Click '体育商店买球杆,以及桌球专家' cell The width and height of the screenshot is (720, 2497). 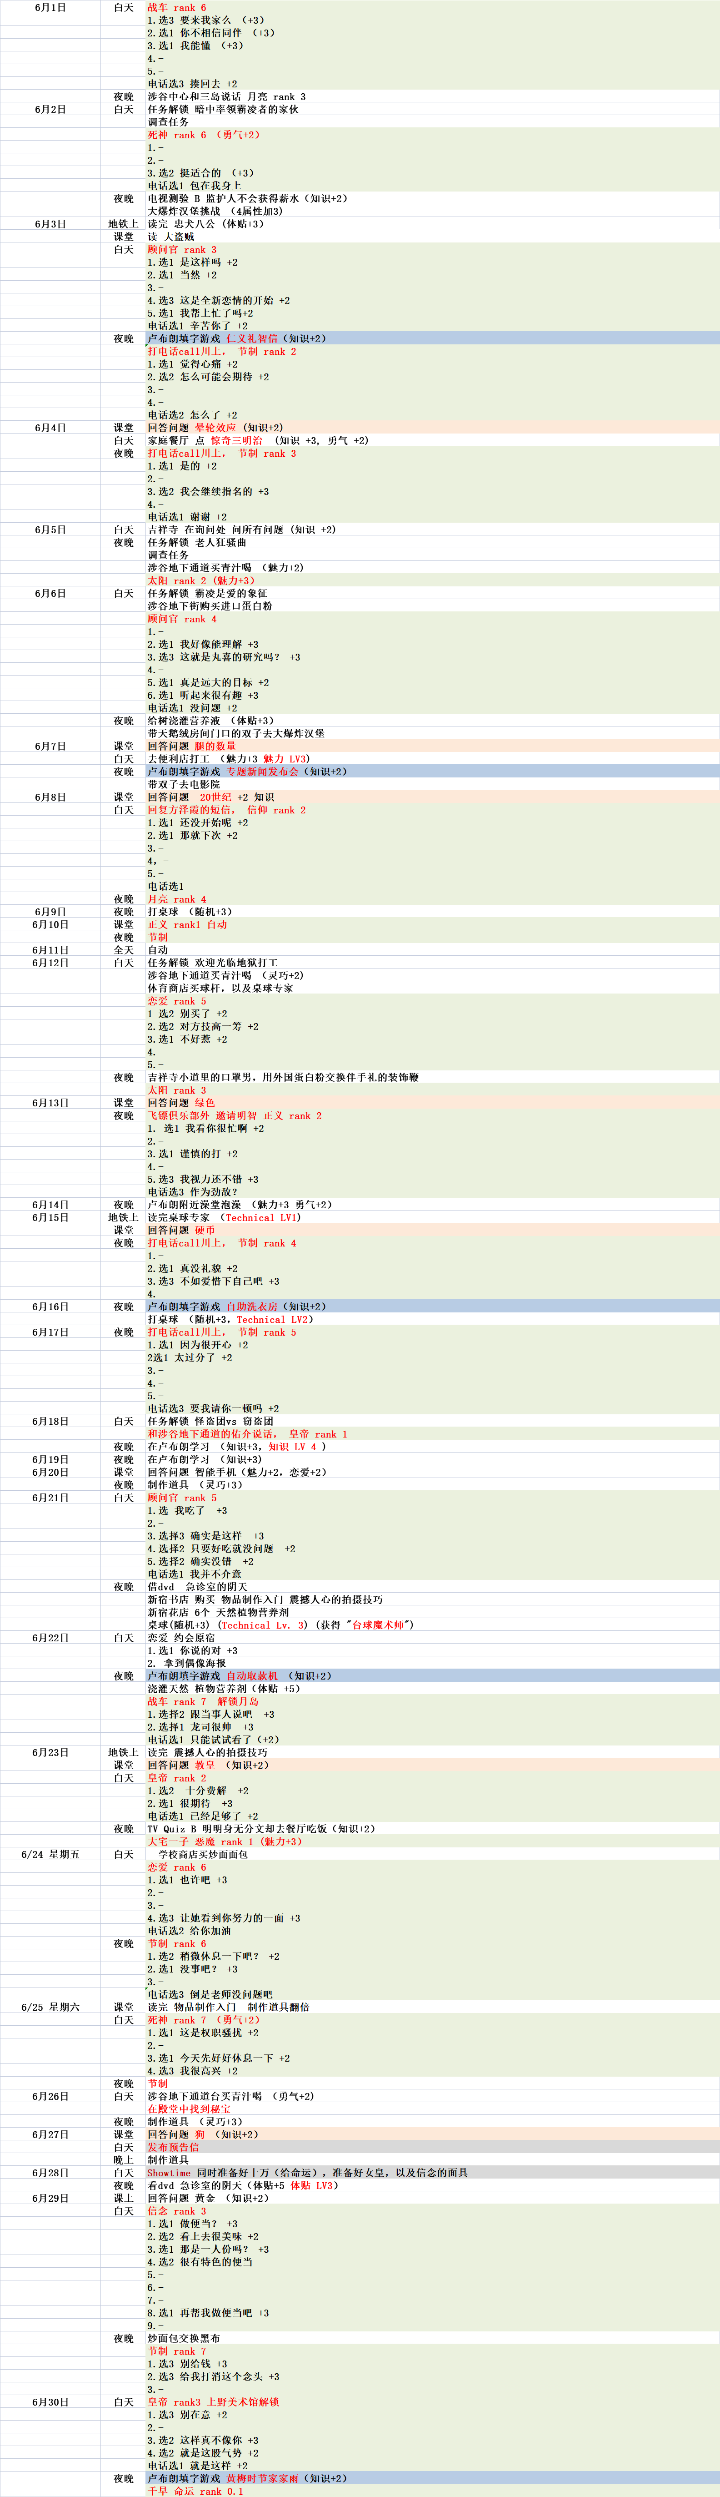point(432,988)
